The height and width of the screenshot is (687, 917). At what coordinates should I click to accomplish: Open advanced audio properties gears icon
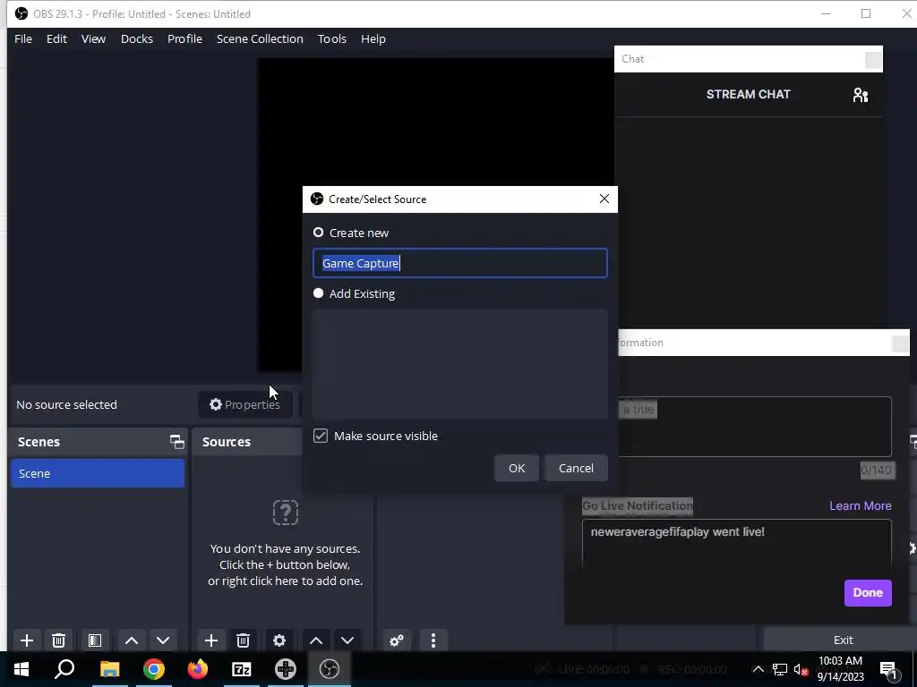point(397,640)
